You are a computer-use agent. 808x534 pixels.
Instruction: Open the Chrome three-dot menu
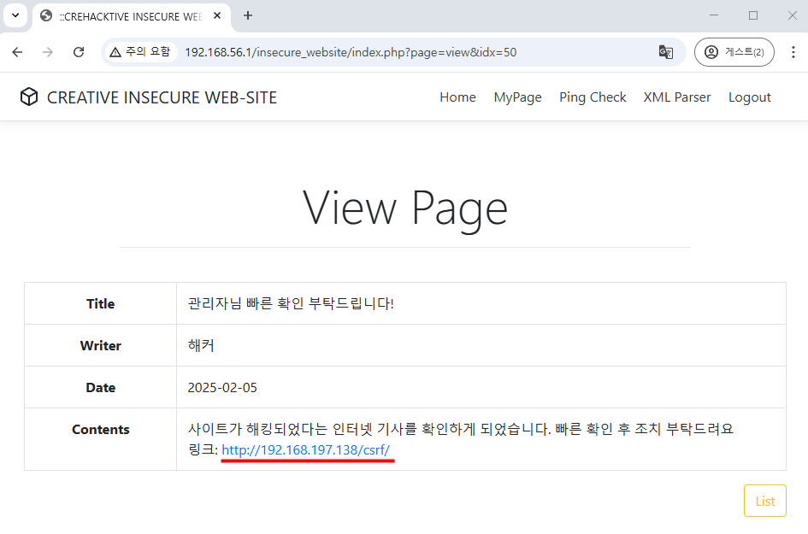[x=793, y=52]
